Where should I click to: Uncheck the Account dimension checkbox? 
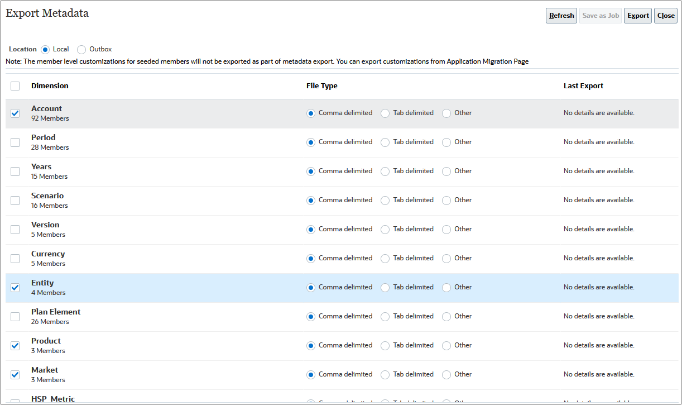[15, 113]
